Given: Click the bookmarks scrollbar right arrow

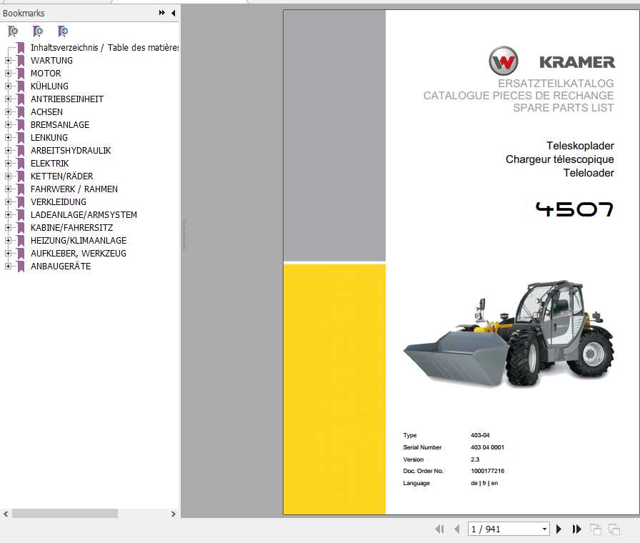Looking at the screenshot, I should [174, 514].
